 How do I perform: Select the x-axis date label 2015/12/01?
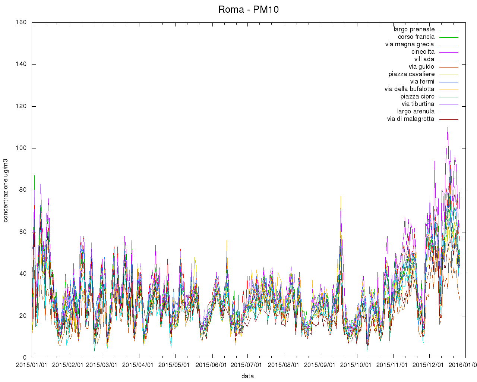click(428, 365)
